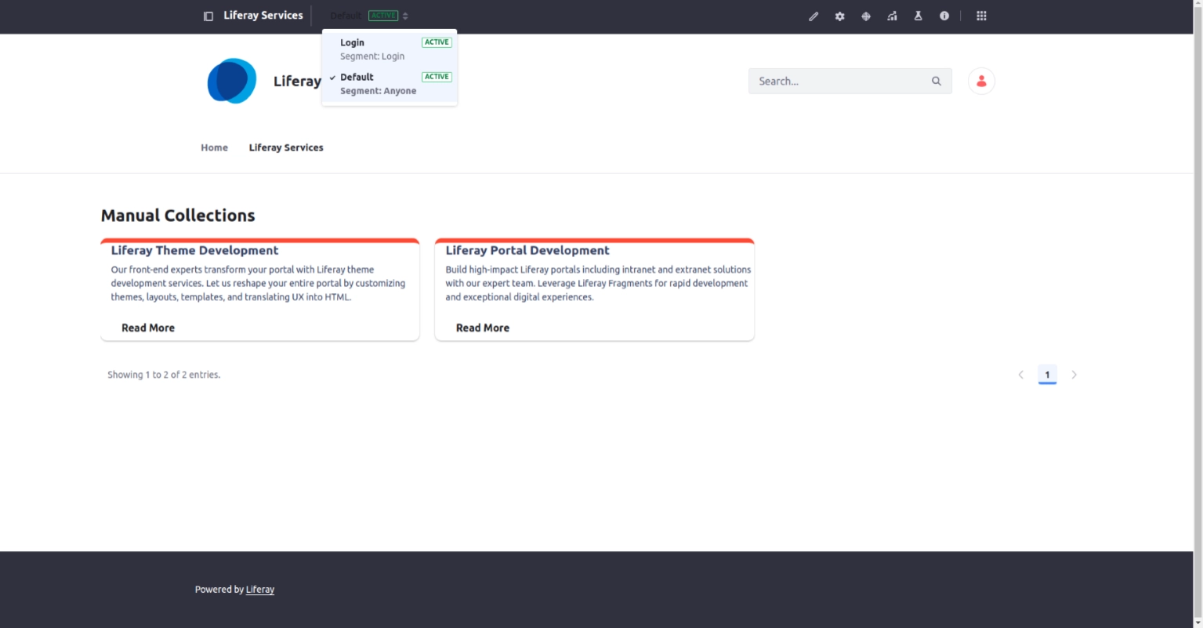Click the Liferay Portal Development heading
The height and width of the screenshot is (628, 1203).
pyautogui.click(x=527, y=250)
